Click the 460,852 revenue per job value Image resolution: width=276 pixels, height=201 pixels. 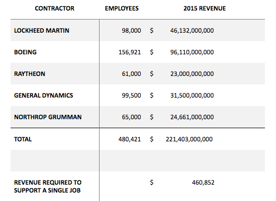click(x=203, y=183)
